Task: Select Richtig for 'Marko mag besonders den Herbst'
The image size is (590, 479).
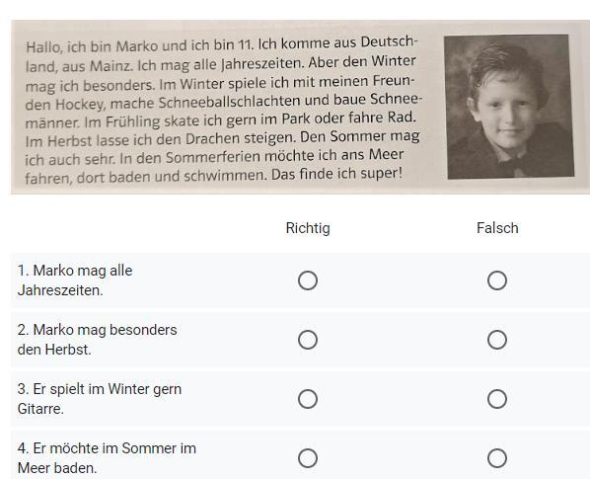Action: coord(308,340)
